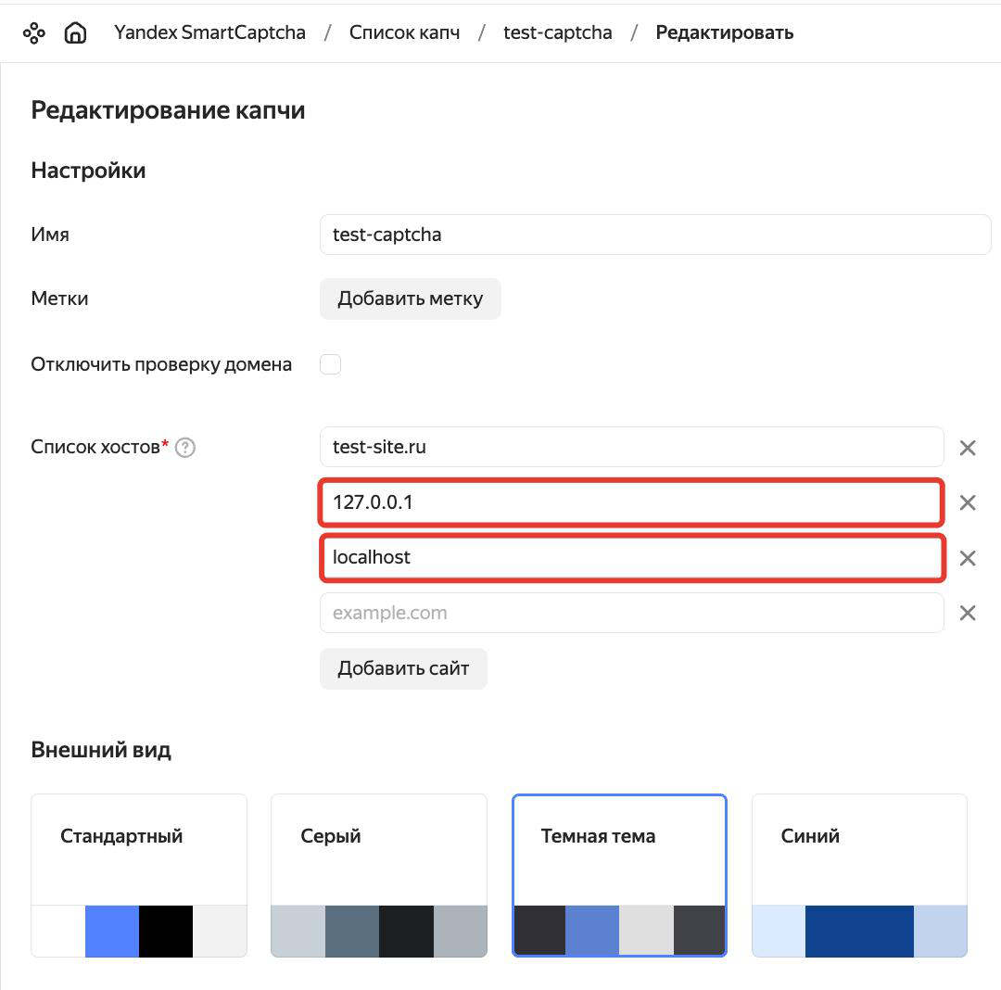Click help icon next to Список хостов
Image resolution: width=1001 pixels, height=990 pixels.
point(185,448)
